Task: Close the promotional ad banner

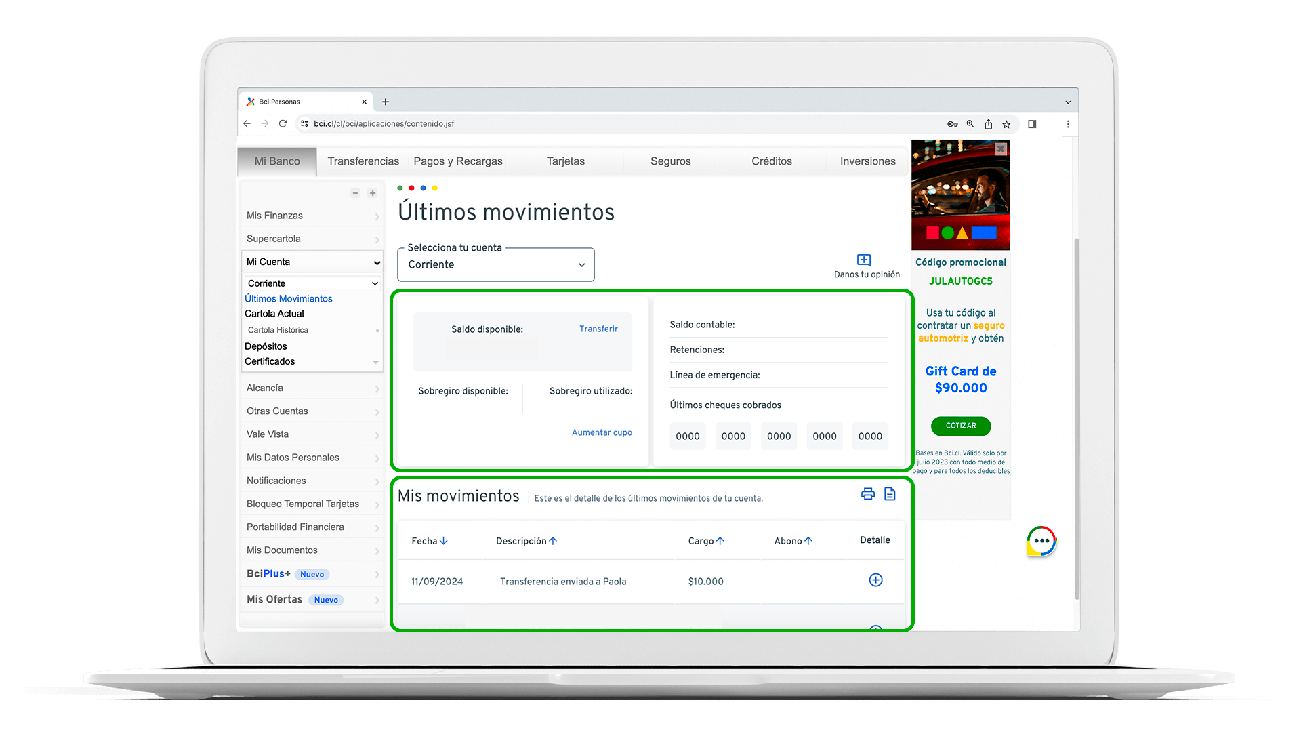Action: 1001,148
